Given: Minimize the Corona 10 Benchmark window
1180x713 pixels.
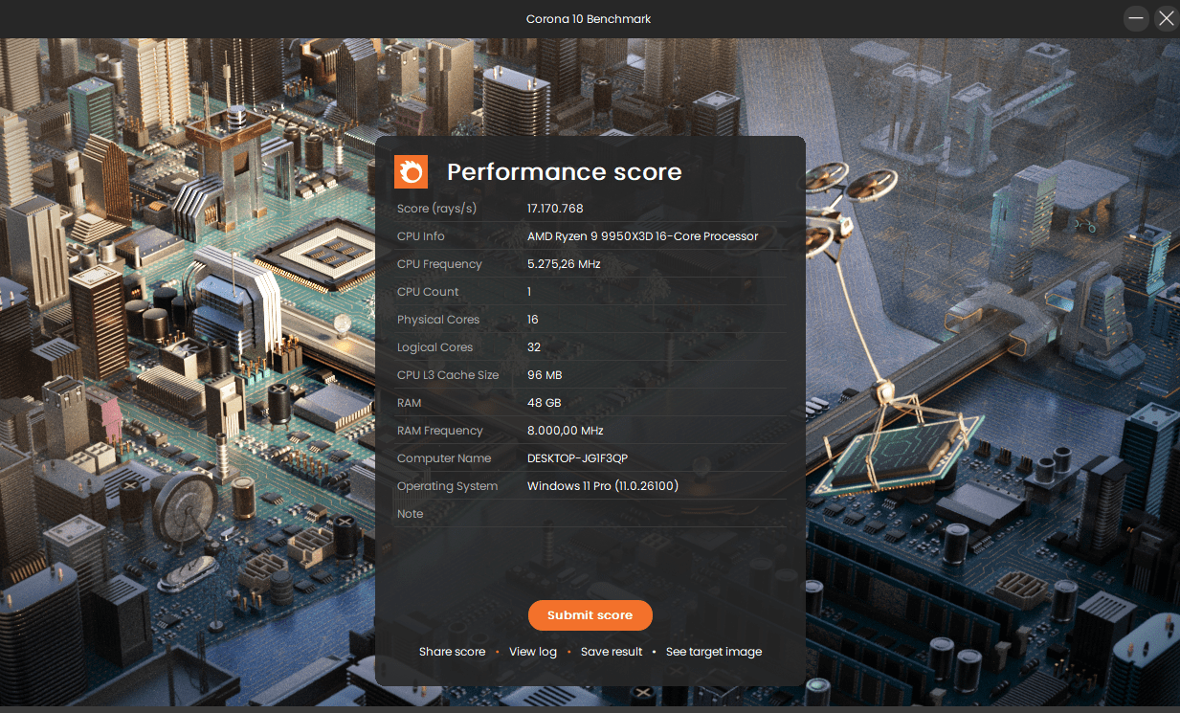Looking at the screenshot, I should 1136,18.
